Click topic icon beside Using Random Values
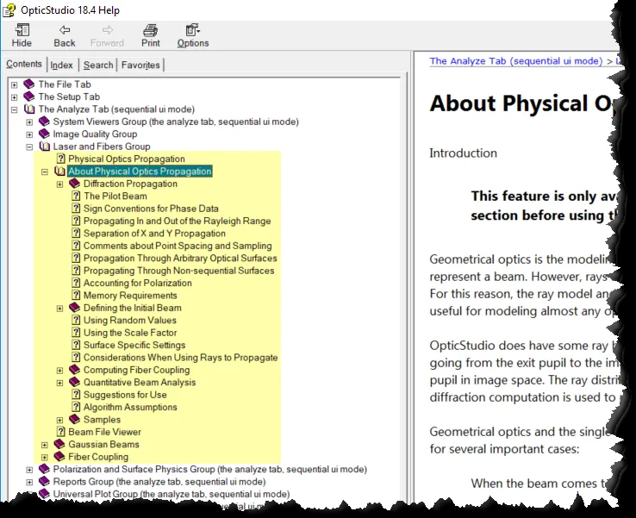This screenshot has width=636, height=518. pyautogui.click(x=76, y=320)
